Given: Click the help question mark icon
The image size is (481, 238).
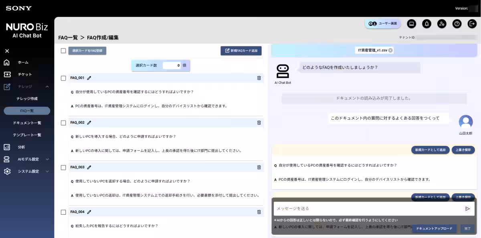Looking at the screenshot, I should (x=457, y=24).
